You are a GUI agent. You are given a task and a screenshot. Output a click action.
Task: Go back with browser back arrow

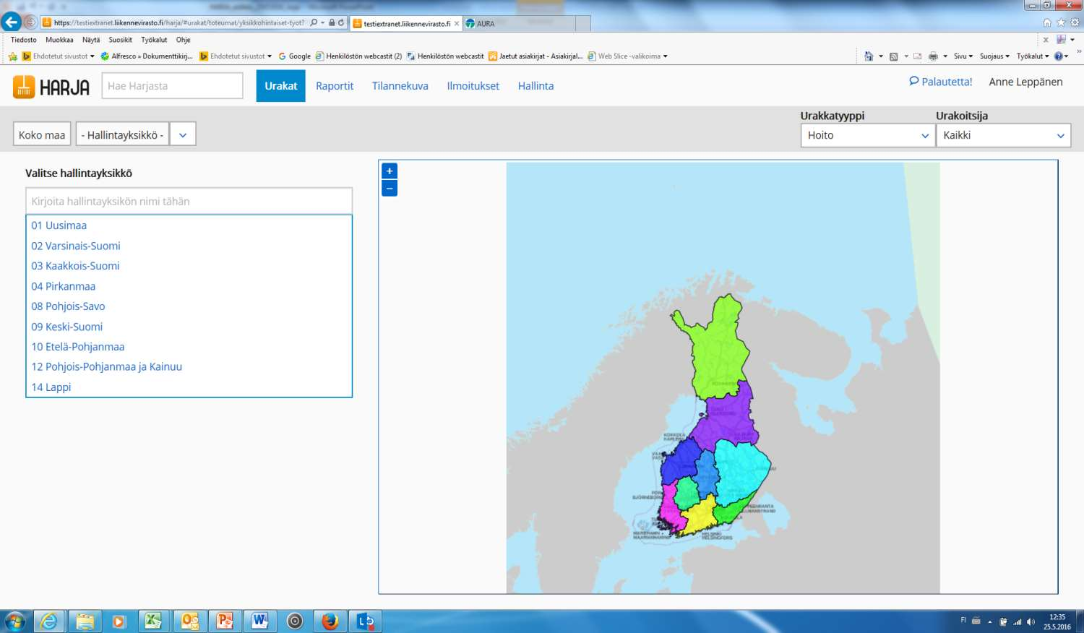(11, 22)
